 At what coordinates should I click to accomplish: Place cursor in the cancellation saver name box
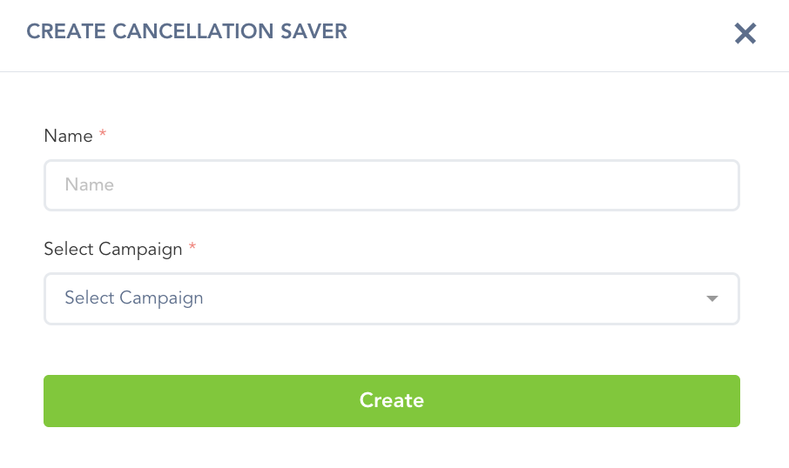pos(392,184)
